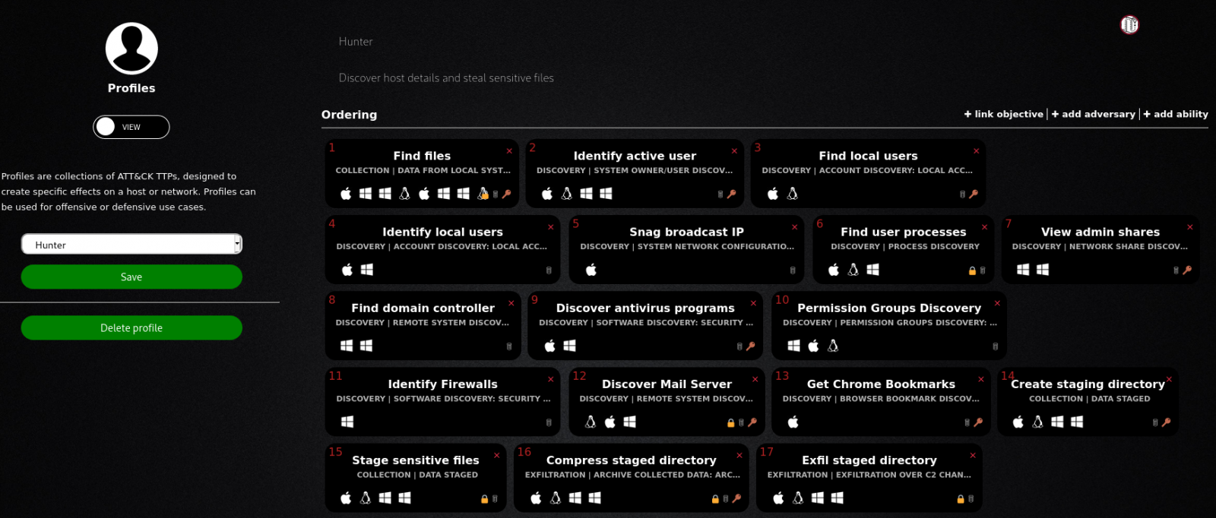Remove Find files ability with red X
The image size is (1216, 518).
[509, 151]
